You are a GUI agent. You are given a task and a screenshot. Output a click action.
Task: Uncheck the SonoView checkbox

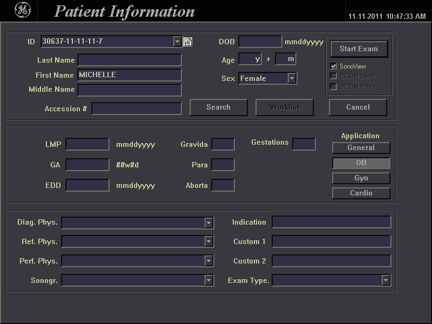click(334, 66)
